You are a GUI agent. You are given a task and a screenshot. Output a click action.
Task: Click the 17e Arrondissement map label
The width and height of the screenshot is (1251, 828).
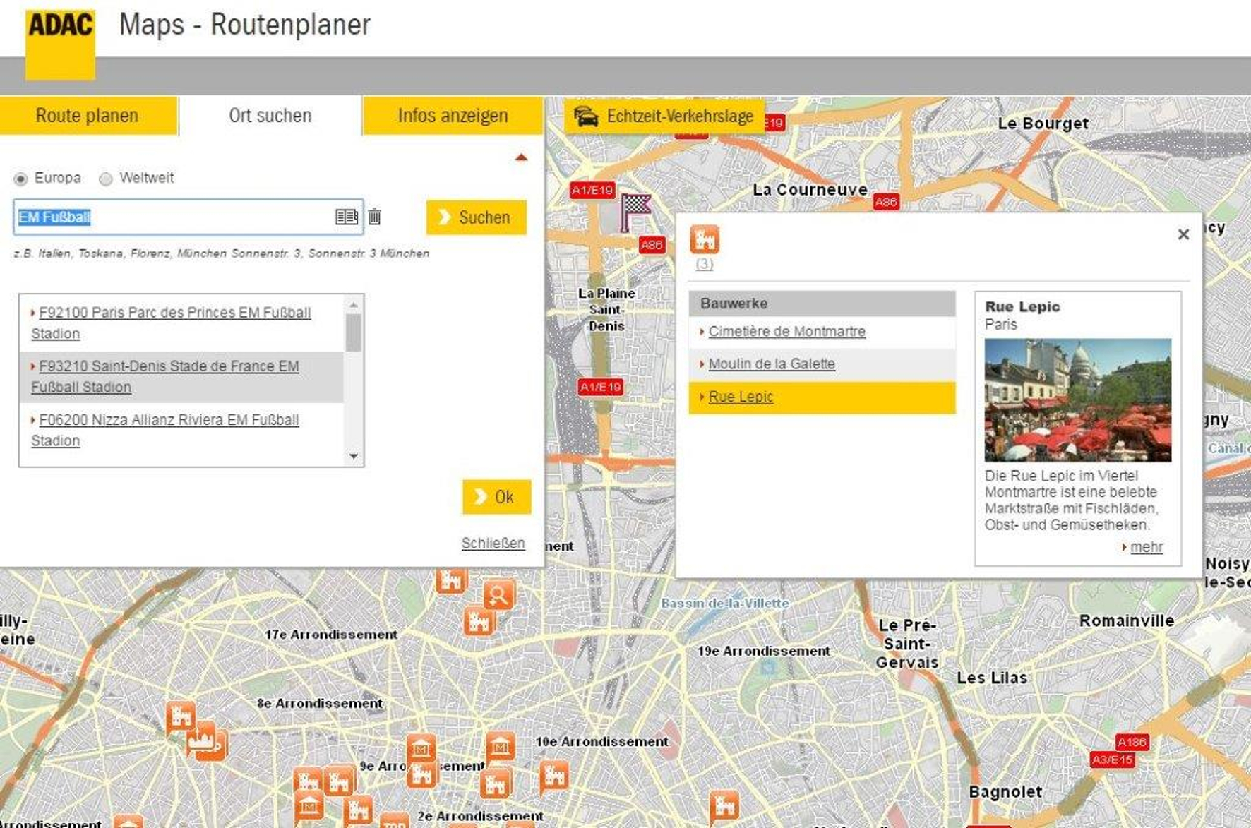331,635
